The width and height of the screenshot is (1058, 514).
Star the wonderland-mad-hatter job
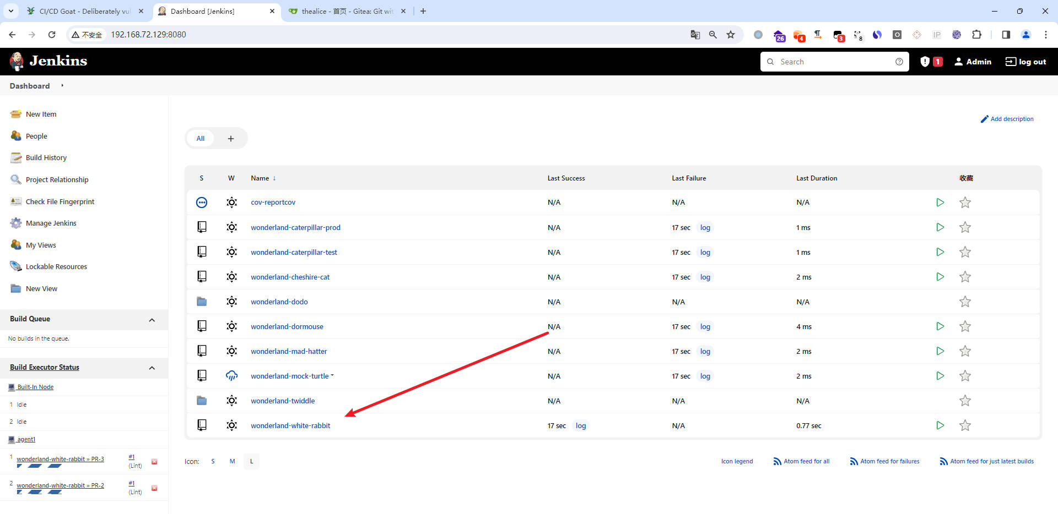(965, 351)
